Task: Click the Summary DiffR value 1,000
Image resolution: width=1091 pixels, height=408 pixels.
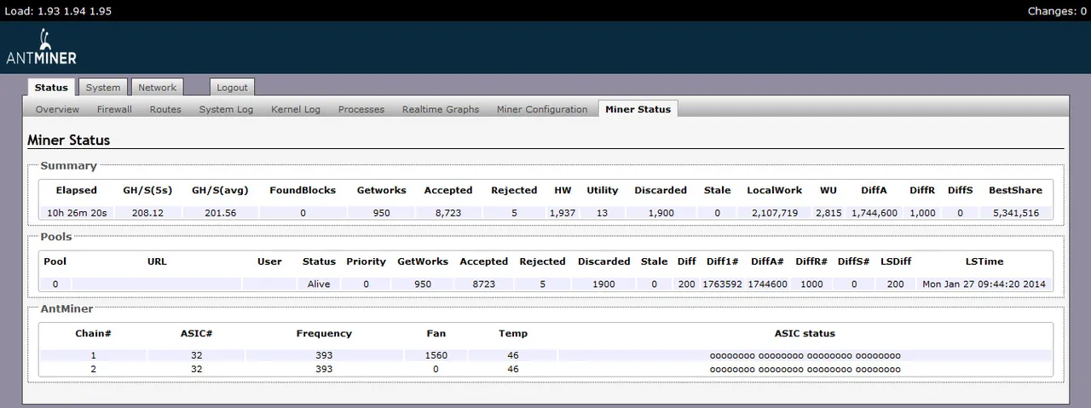Action: click(x=922, y=213)
